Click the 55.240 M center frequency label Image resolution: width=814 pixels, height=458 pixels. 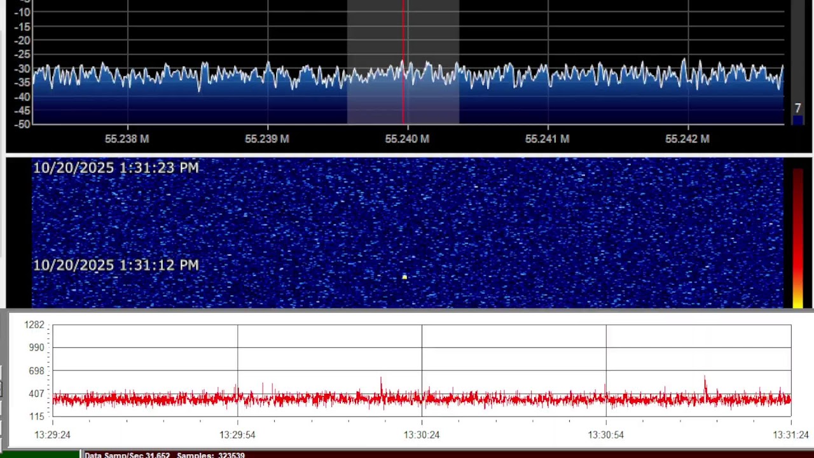(x=407, y=139)
